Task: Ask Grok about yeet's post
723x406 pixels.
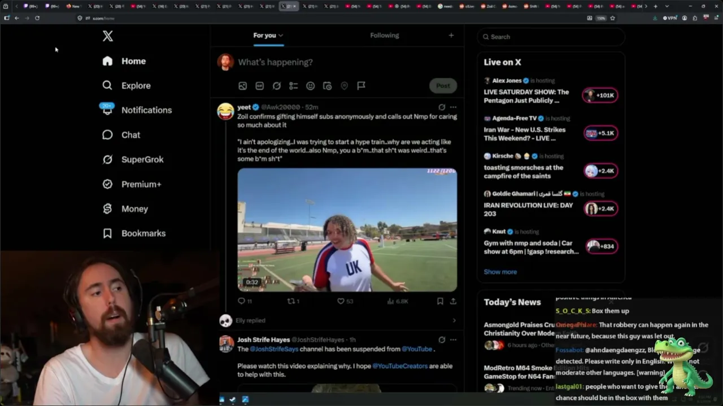Action: coord(442,107)
